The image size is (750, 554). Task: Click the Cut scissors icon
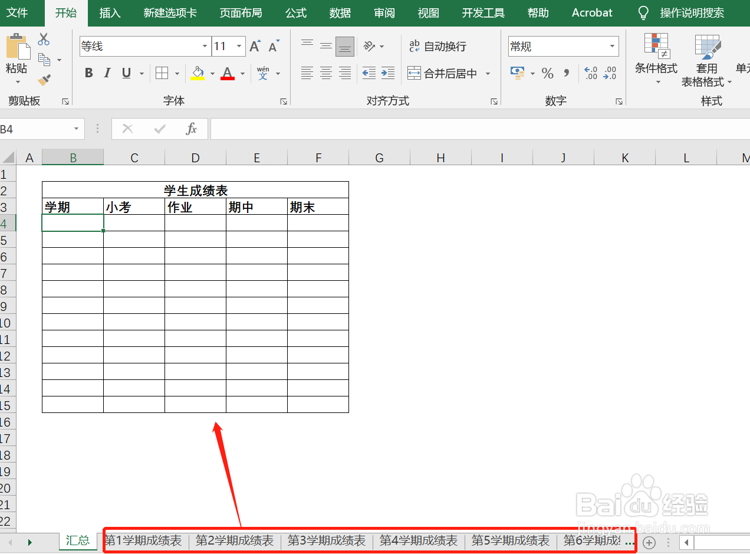pos(44,40)
